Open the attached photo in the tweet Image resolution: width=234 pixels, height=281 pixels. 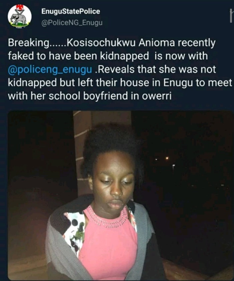121,195
